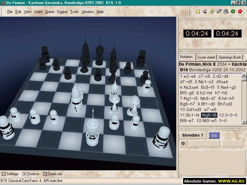
Task: Click the round engine status indicator
Action: point(183,143)
